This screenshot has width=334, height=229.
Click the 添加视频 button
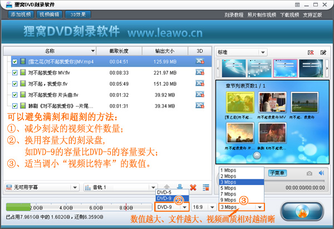[x=21, y=14]
